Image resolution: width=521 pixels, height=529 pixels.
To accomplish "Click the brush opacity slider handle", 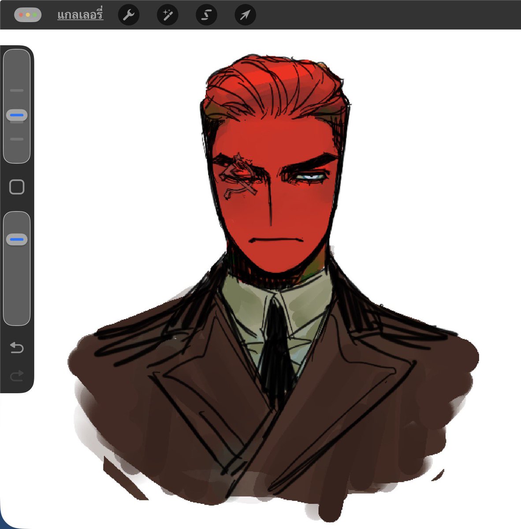I will point(17,240).
